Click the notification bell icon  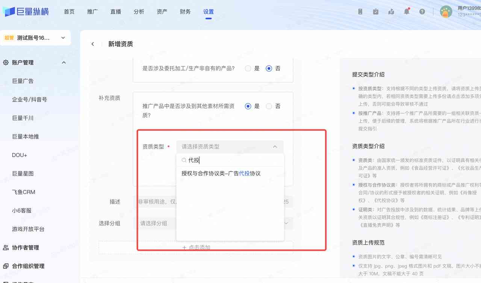[x=407, y=12]
